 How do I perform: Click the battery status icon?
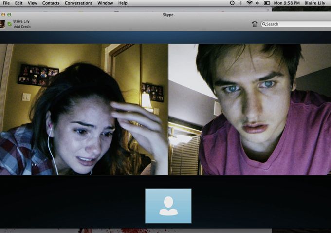pos(267,3)
